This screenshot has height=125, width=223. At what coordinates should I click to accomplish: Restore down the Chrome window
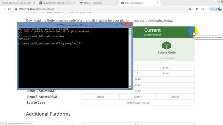(218, 2)
